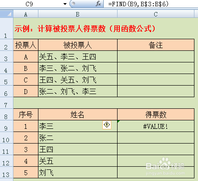Screen dimensions: 198x181
Task: Select column A header
Action: pos(26,14)
